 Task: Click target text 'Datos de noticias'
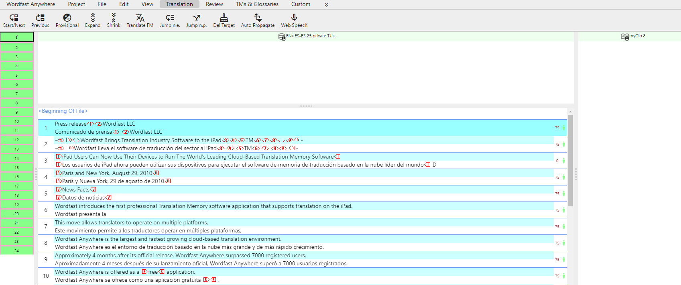tap(83, 197)
